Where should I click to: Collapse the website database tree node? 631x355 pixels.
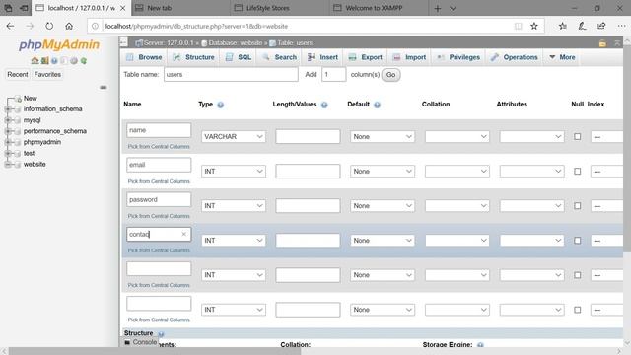coord(7,165)
